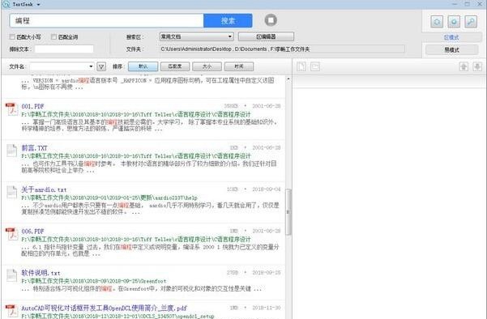Click the search box containing 编程
The width and height of the screenshot is (487, 319).
(106, 21)
